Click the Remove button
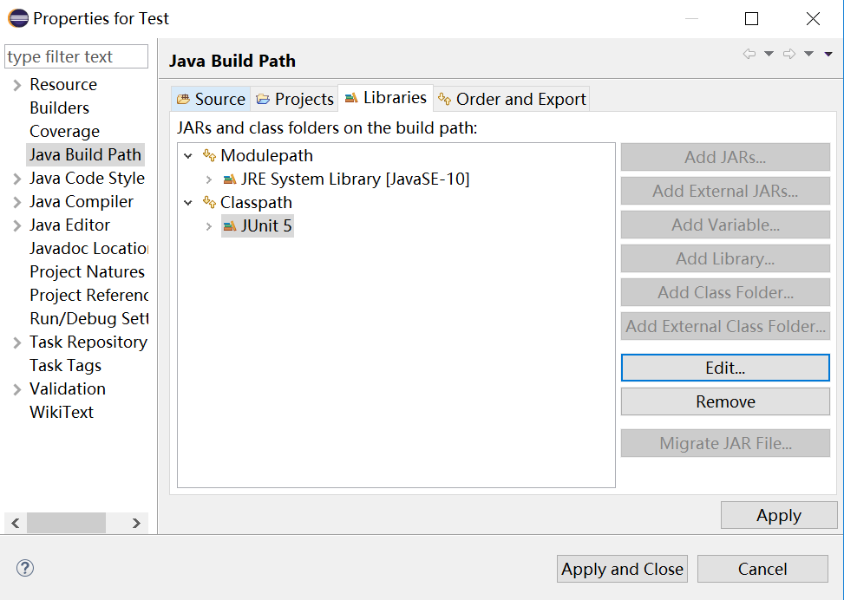 pyautogui.click(x=725, y=401)
